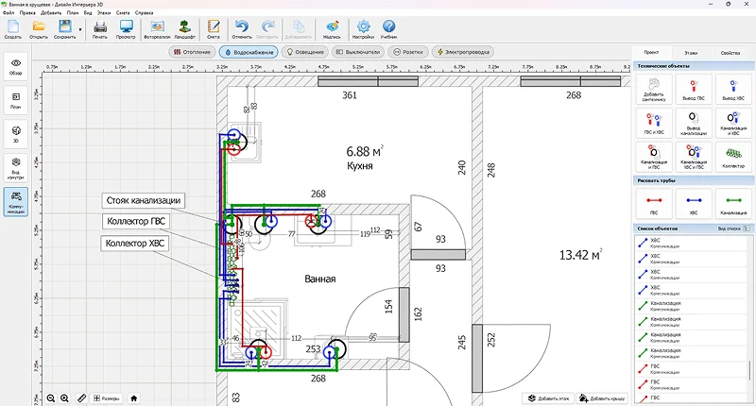The width and height of the screenshot is (756, 406).
Task: Open the Ландшафт tool
Action: tap(184, 29)
